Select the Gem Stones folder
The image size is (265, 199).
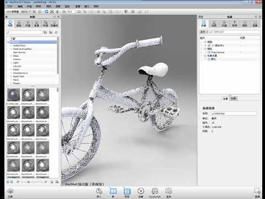pyautogui.click(x=19, y=53)
